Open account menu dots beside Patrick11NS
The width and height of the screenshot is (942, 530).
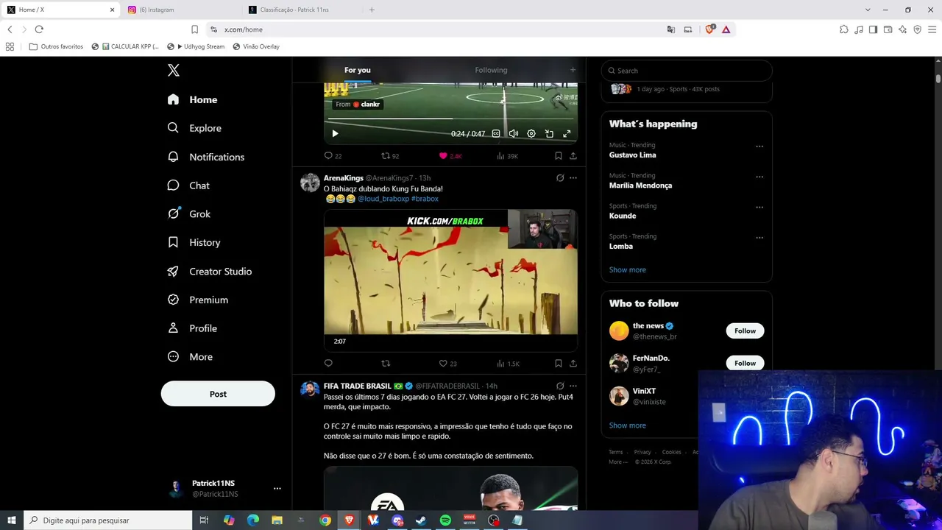coord(277,489)
